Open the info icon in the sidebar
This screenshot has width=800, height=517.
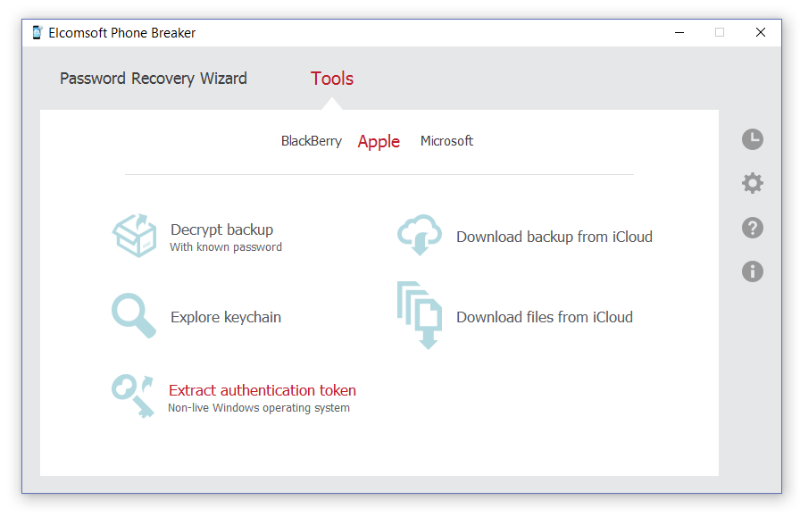coord(753,271)
